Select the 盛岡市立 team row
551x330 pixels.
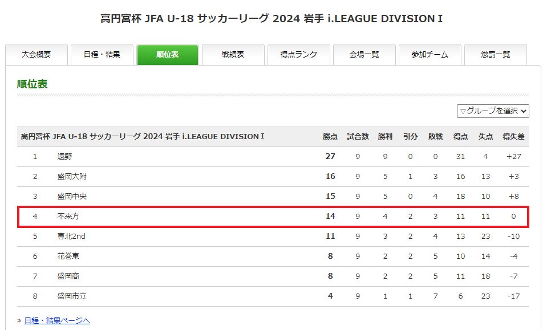72,296
